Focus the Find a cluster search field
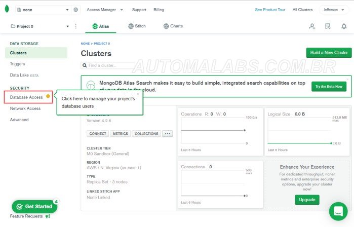The image size is (354, 227). (108, 65)
